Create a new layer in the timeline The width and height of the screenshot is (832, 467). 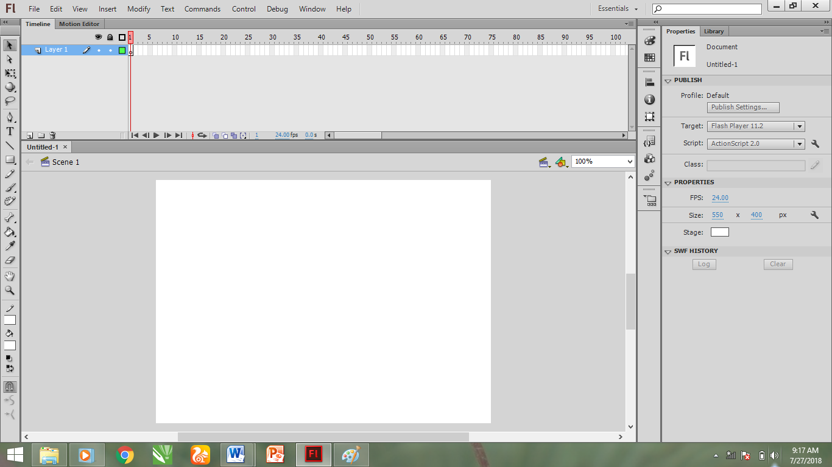[x=29, y=135]
